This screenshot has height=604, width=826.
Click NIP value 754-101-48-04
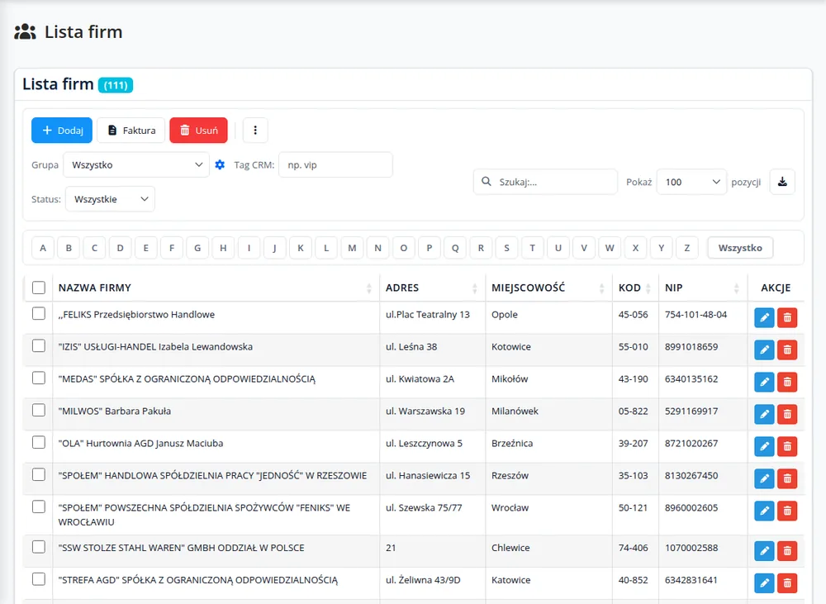pyautogui.click(x=695, y=315)
